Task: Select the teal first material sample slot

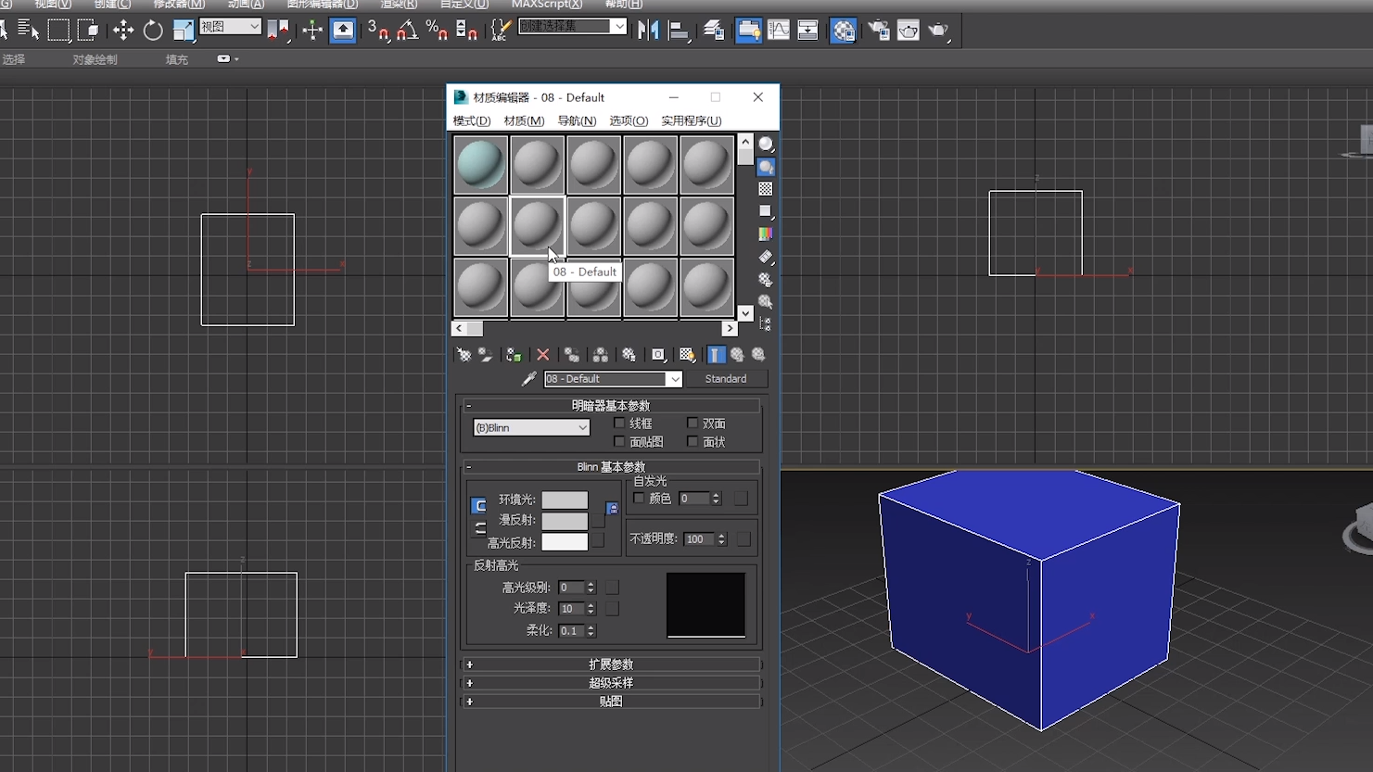Action: coord(481,165)
